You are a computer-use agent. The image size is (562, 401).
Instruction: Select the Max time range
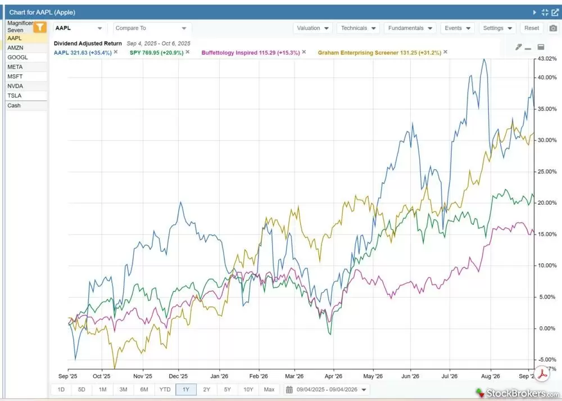[269, 390]
